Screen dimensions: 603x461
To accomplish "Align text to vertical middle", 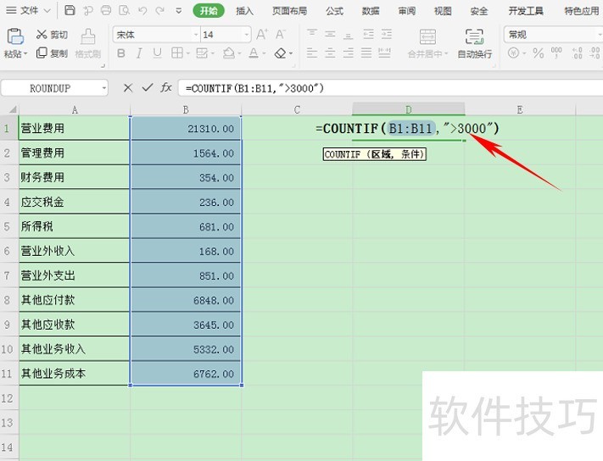I will (x=330, y=35).
